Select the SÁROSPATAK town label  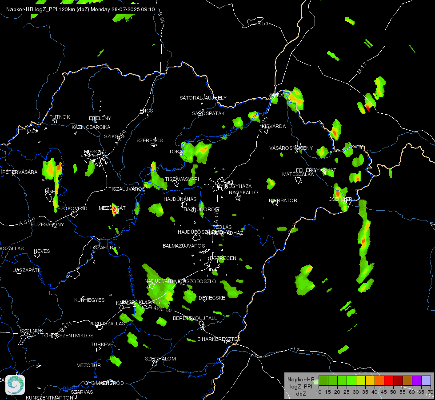point(208,113)
